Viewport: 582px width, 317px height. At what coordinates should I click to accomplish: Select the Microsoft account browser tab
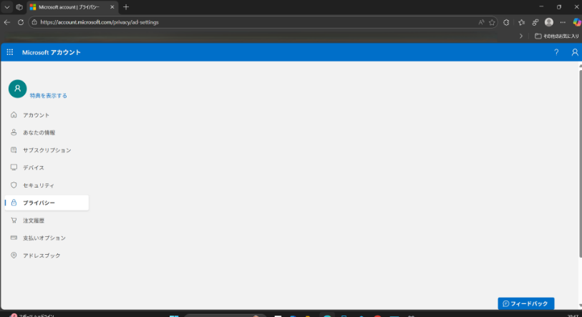[x=72, y=7]
